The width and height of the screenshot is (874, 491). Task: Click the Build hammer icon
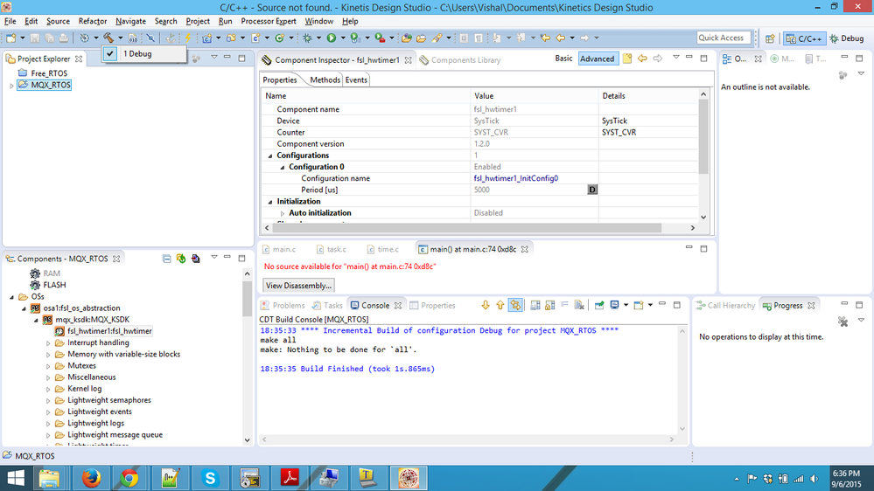pyautogui.click(x=108, y=38)
